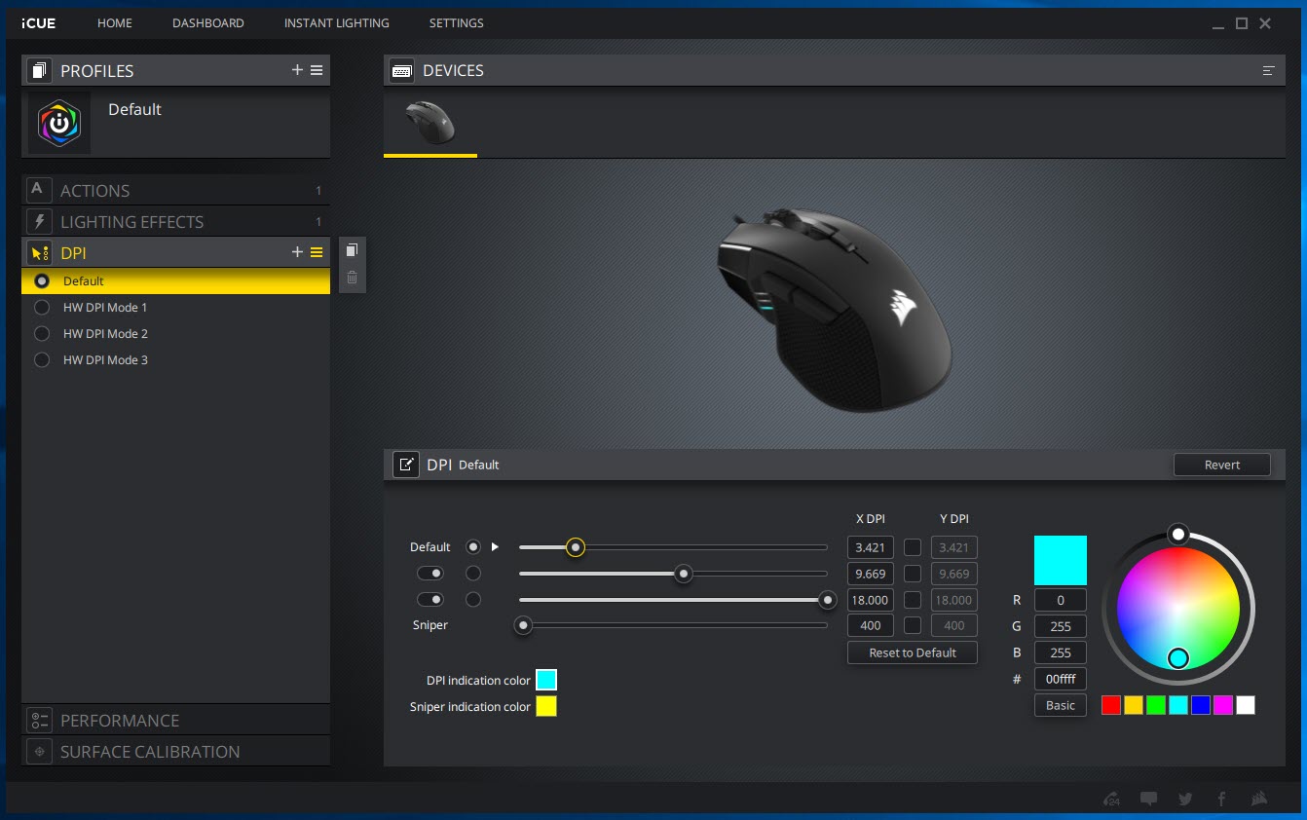Open the SETTINGS menu
This screenshot has width=1307, height=820.
pyautogui.click(x=457, y=23)
